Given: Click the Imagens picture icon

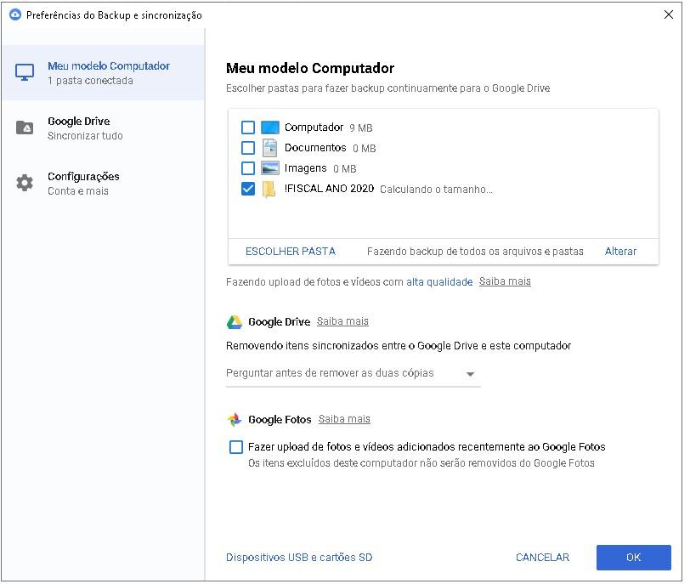Looking at the screenshot, I should 269,168.
